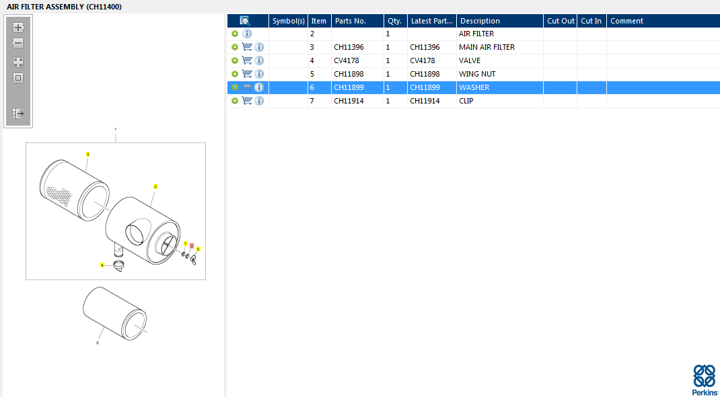
Task: Sort by Symbol(s) column header
Action: [x=289, y=21]
